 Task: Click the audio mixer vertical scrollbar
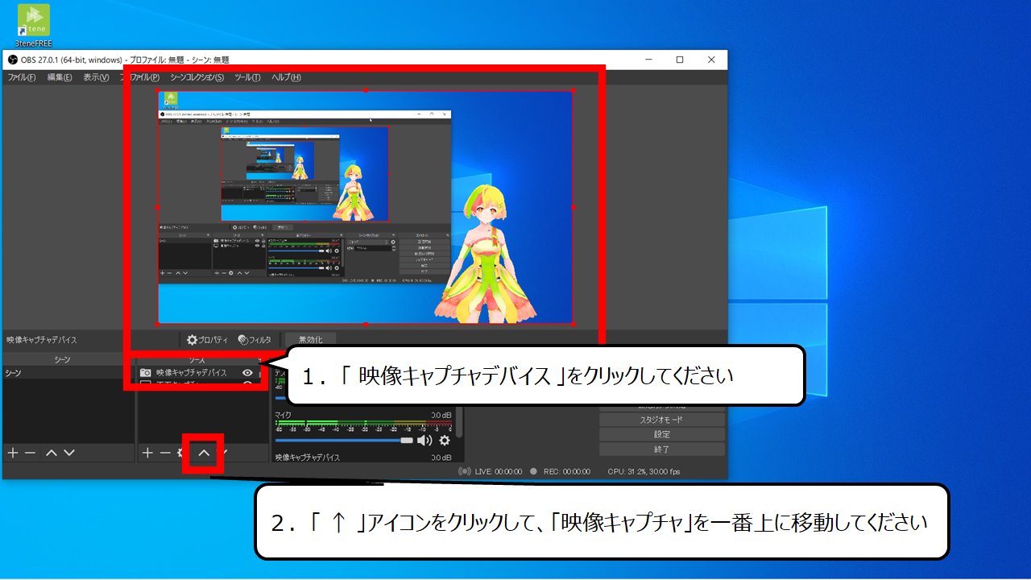[x=460, y=422]
